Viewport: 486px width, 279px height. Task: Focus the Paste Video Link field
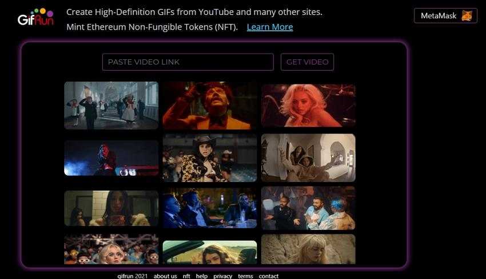click(188, 62)
